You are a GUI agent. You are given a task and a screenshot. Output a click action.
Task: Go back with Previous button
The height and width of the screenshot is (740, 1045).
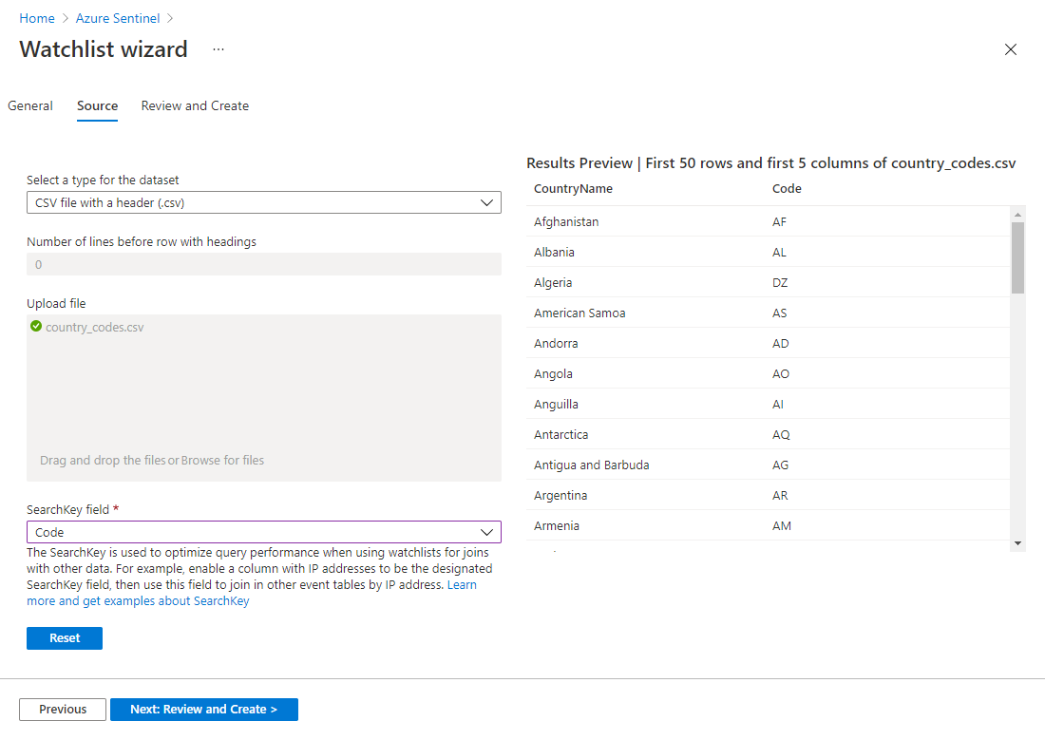[x=63, y=710]
